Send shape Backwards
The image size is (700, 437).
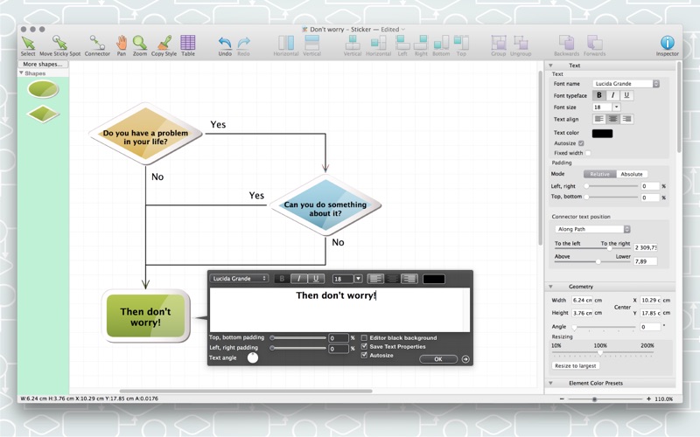point(566,46)
